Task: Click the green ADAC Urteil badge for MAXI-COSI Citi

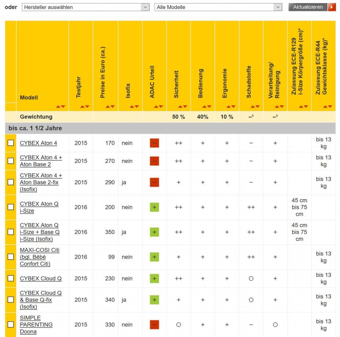Action: pos(154,257)
